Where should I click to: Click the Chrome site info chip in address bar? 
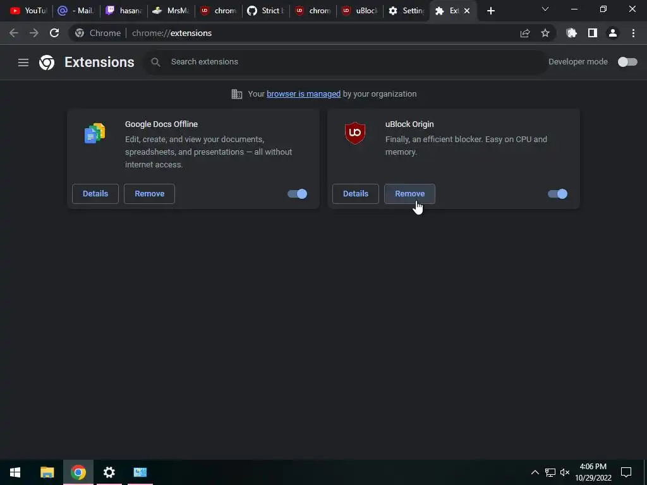(x=98, y=33)
